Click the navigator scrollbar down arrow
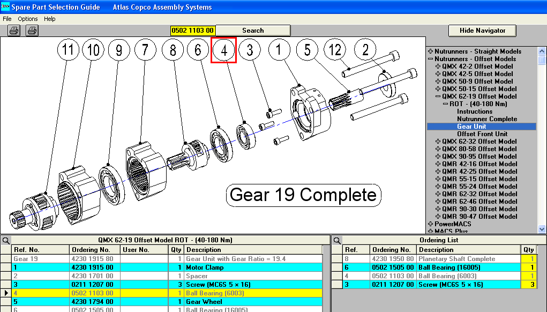Screen dimensions: 547x312 [x=542, y=230]
